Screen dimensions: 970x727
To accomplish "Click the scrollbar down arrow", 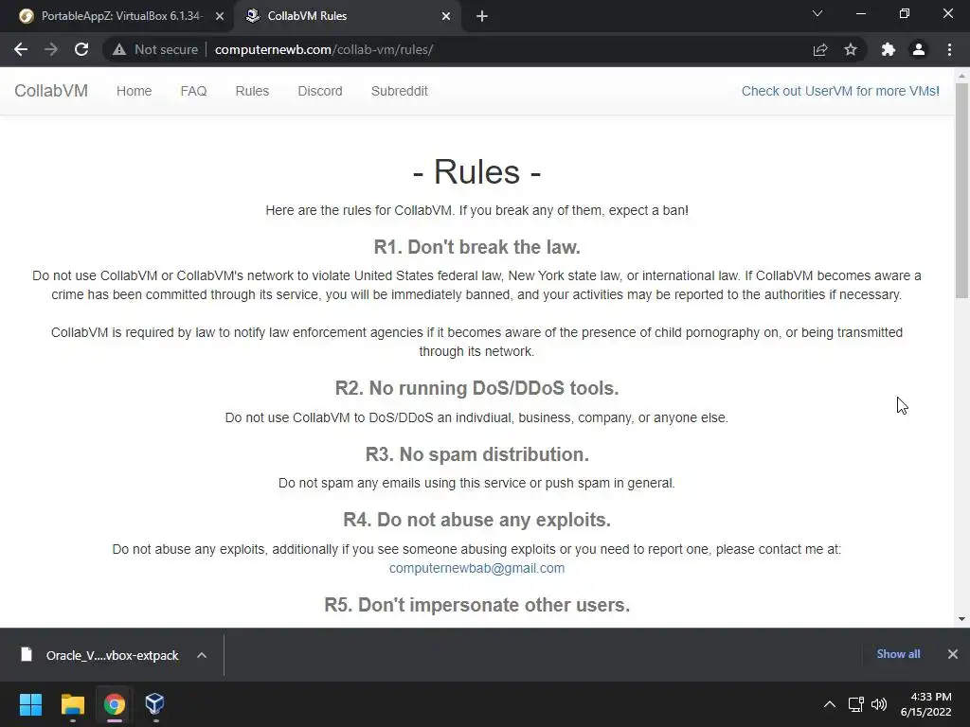I will coord(961,619).
